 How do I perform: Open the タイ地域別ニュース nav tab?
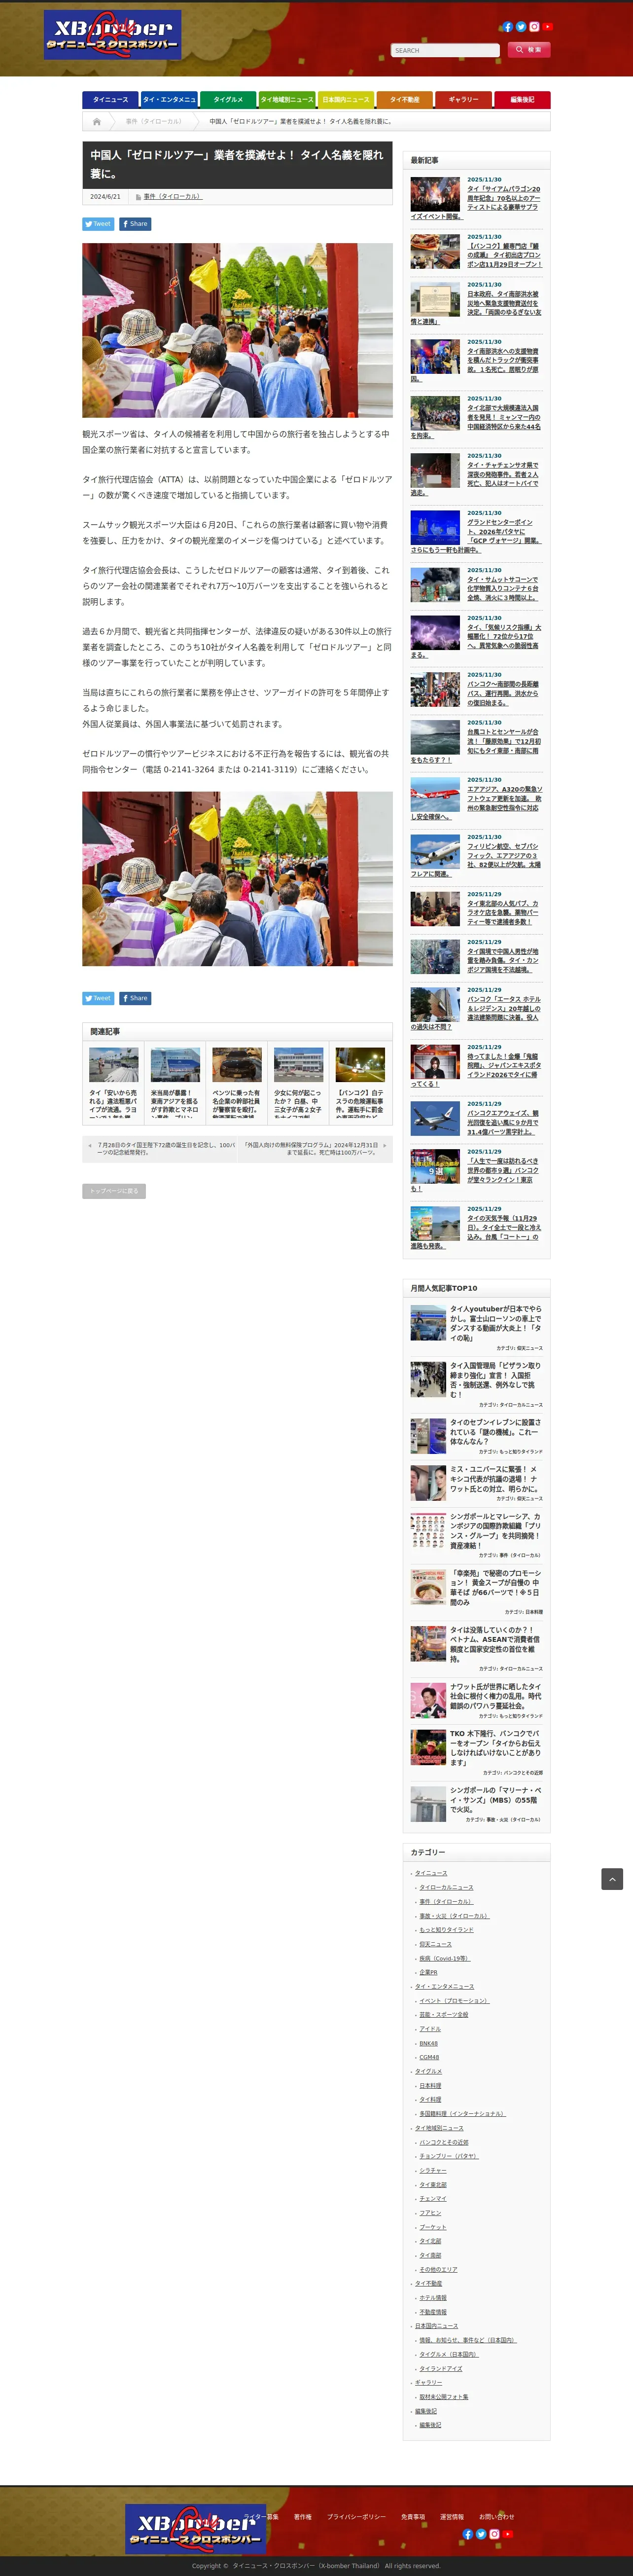pyautogui.click(x=287, y=99)
